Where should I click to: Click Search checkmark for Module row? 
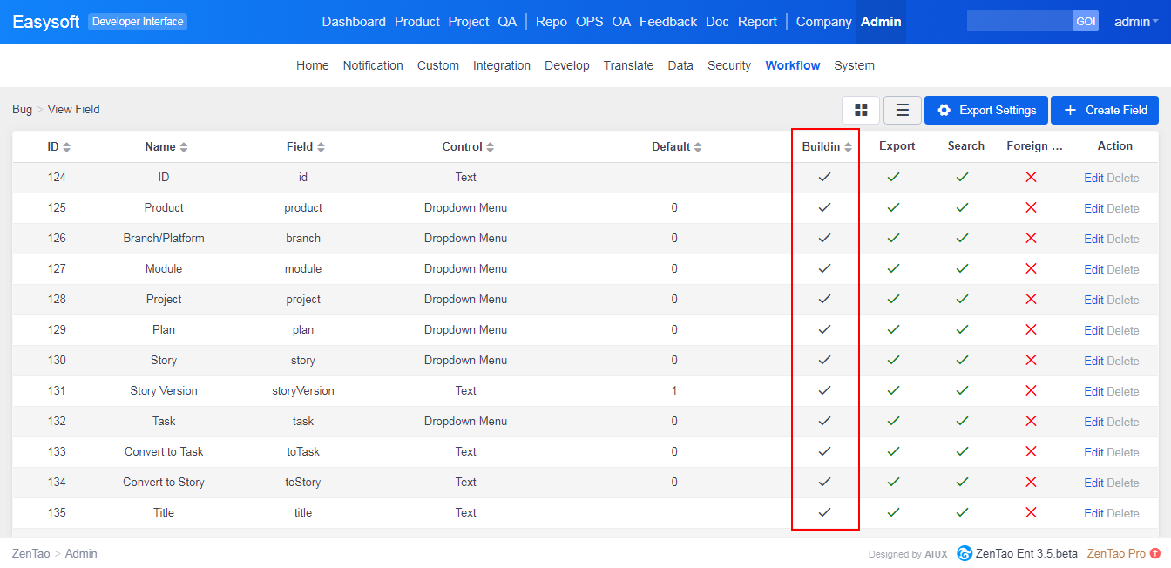tap(962, 268)
